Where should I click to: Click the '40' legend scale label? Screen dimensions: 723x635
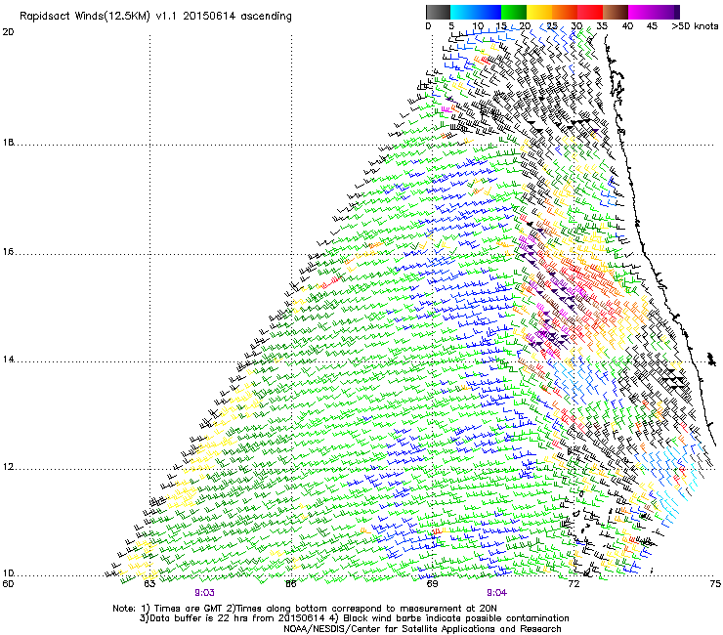(627, 26)
